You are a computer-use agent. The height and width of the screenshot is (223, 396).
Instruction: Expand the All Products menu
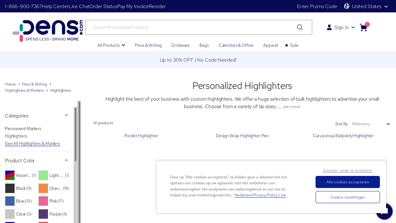111,45
